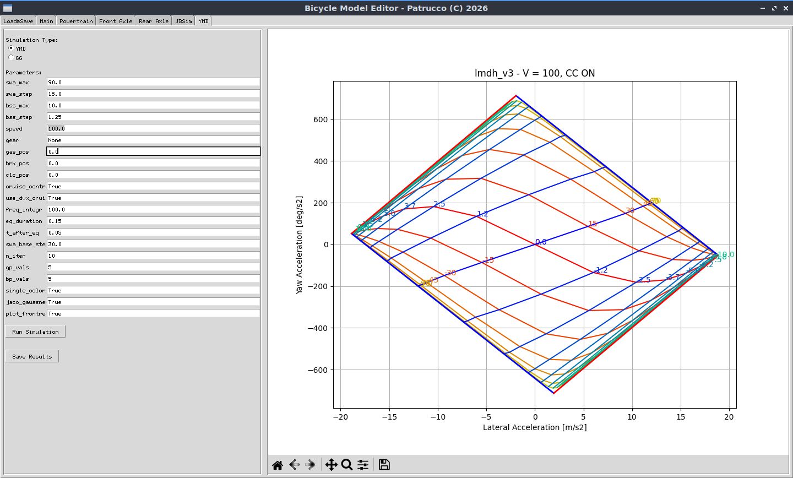Focus the bp_vals field
The height and width of the screenshot is (478, 793).
pyautogui.click(x=153, y=279)
